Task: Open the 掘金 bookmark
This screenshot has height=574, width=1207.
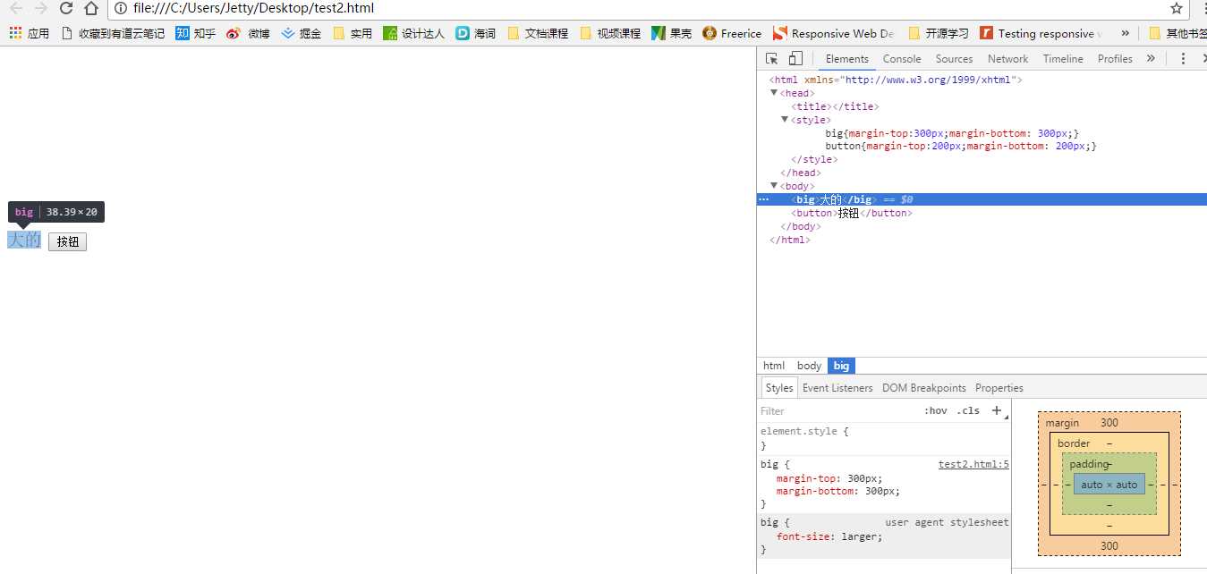Action: [301, 33]
